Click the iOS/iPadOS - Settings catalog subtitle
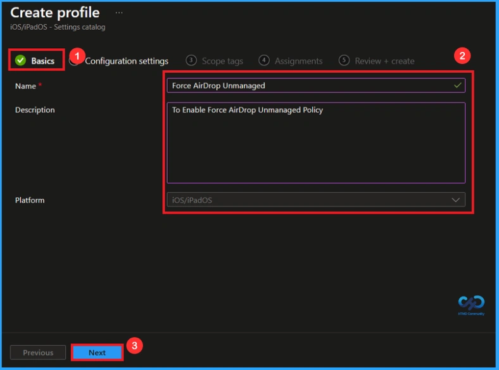 point(58,27)
